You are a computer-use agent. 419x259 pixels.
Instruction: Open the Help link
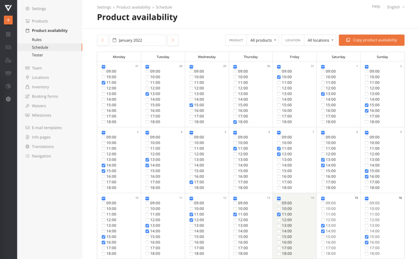[x=376, y=7]
